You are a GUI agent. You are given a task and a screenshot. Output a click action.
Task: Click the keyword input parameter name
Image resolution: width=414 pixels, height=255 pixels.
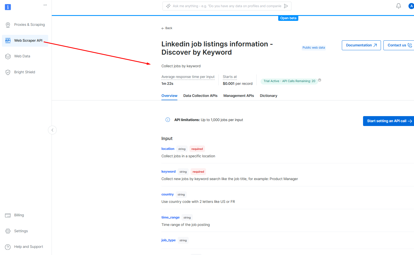(168, 172)
